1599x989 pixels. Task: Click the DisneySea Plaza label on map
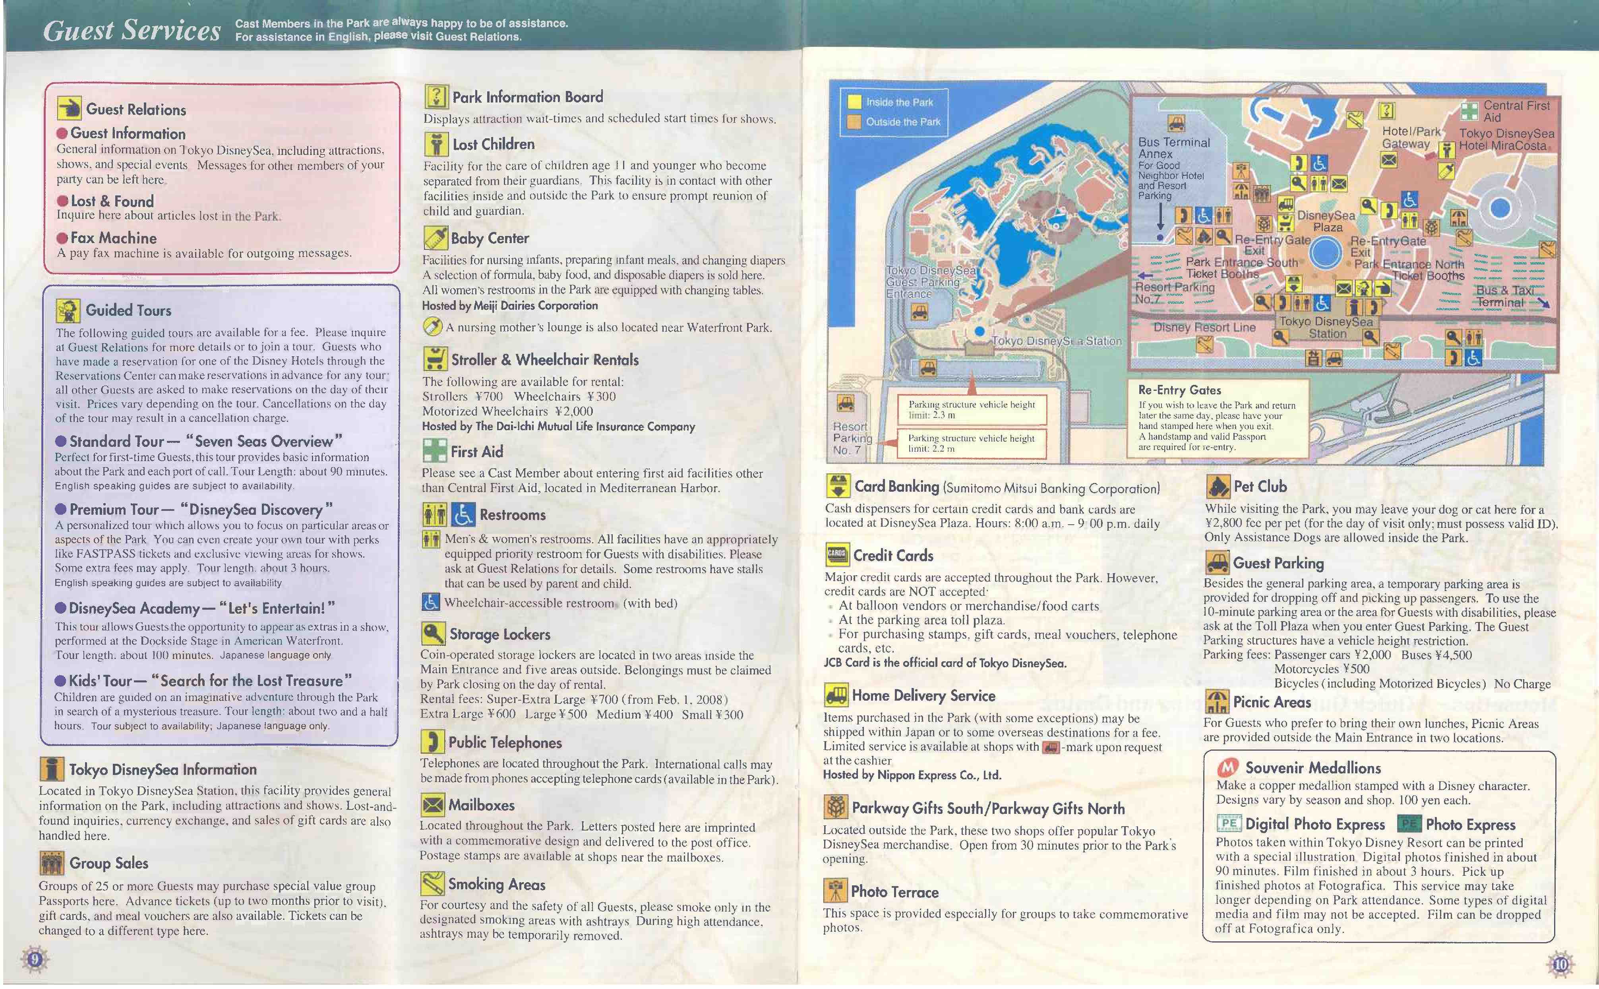1327,221
